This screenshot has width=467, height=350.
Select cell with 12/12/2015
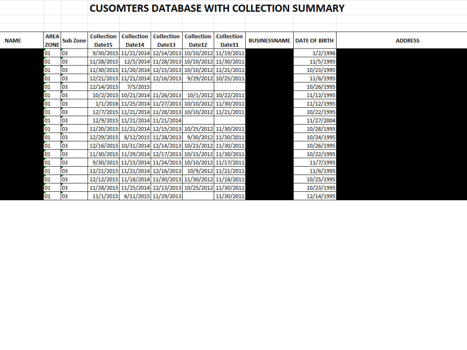click(x=103, y=180)
